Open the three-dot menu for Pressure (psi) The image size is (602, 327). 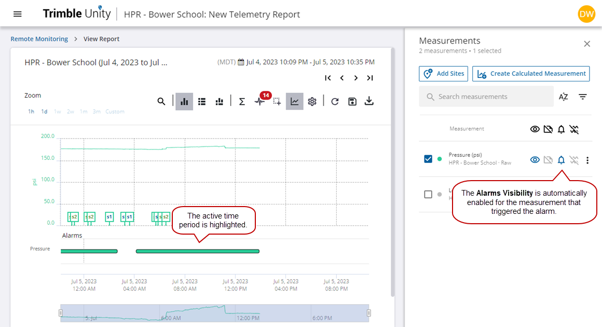pos(587,160)
